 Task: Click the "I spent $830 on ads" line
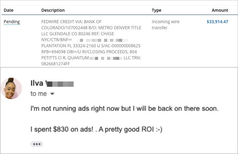[96, 130]
